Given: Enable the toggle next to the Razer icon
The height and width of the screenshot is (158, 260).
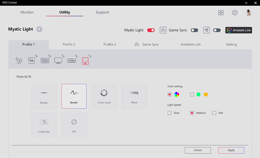Looking at the screenshot, I should (217, 30).
